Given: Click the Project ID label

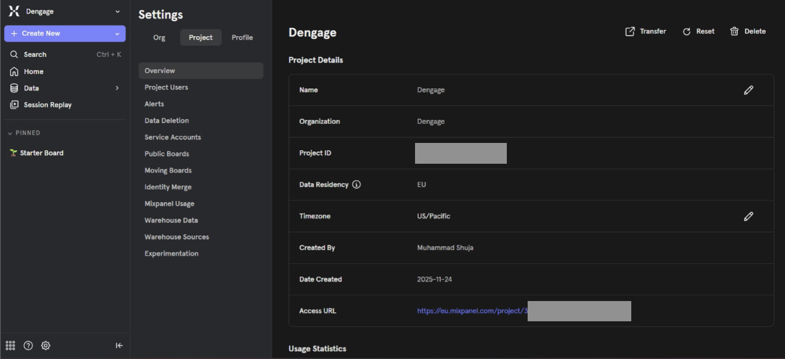Looking at the screenshot, I should (315, 153).
